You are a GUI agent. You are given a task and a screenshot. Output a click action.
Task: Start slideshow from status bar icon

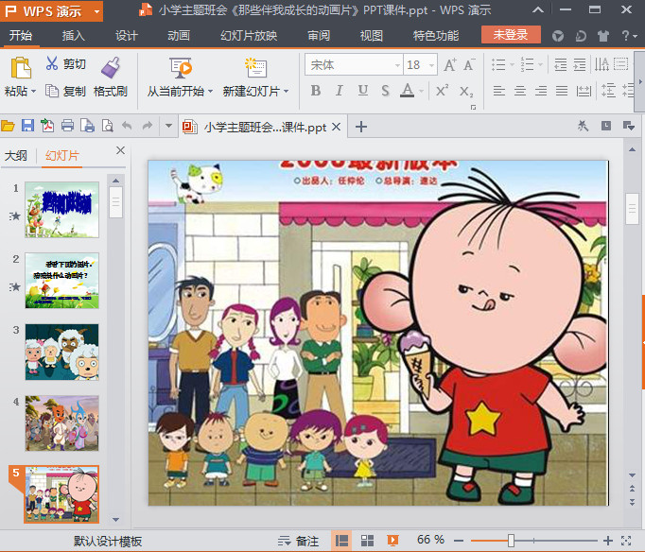tap(392, 541)
